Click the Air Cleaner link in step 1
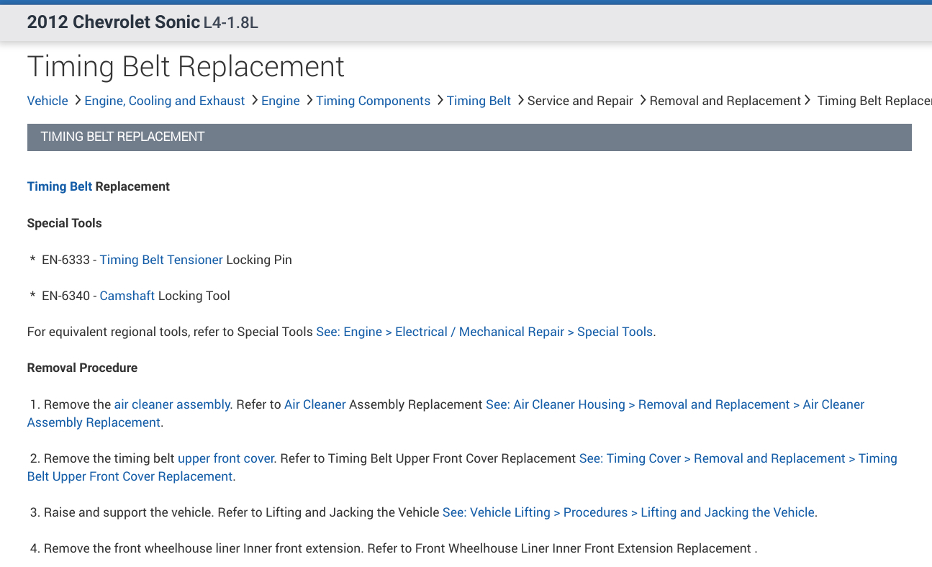932x567 pixels. pyautogui.click(x=315, y=404)
